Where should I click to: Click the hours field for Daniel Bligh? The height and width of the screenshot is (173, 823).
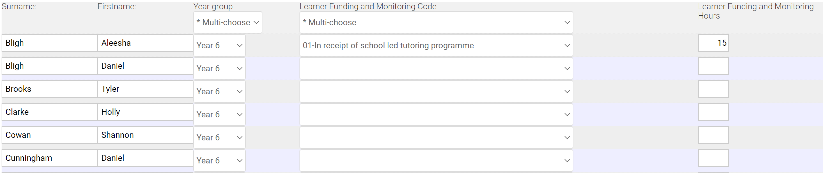click(x=713, y=66)
